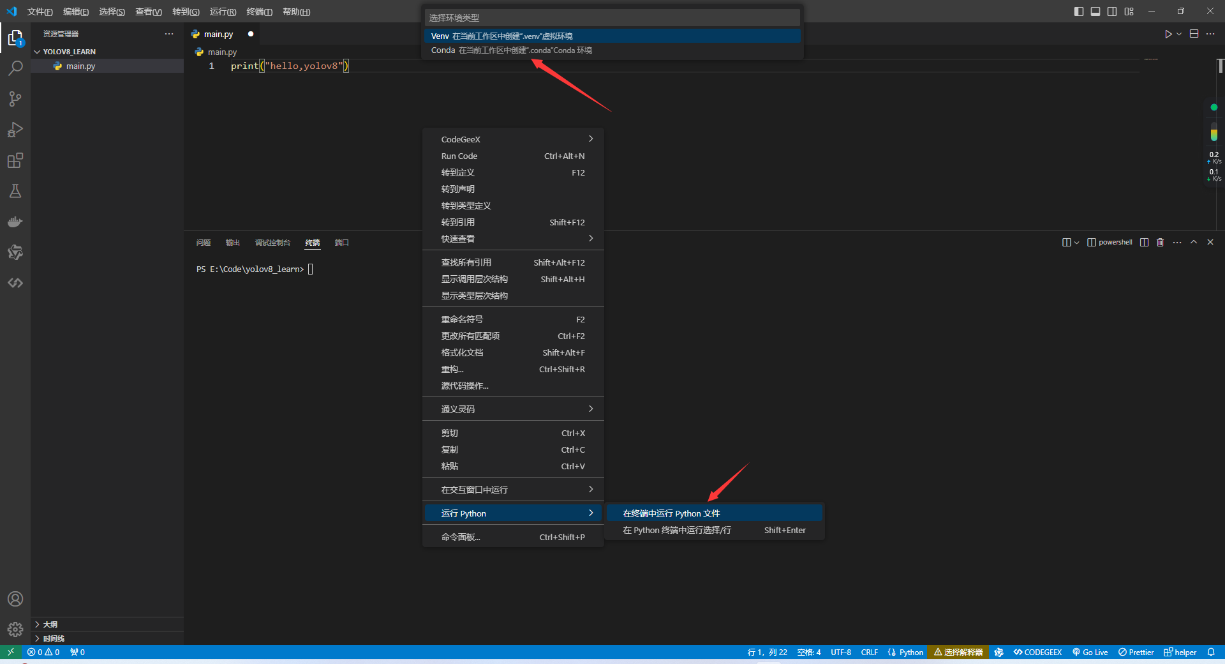Toggle primary sidebar layout icon
The height and width of the screenshot is (664, 1225).
[1079, 11]
